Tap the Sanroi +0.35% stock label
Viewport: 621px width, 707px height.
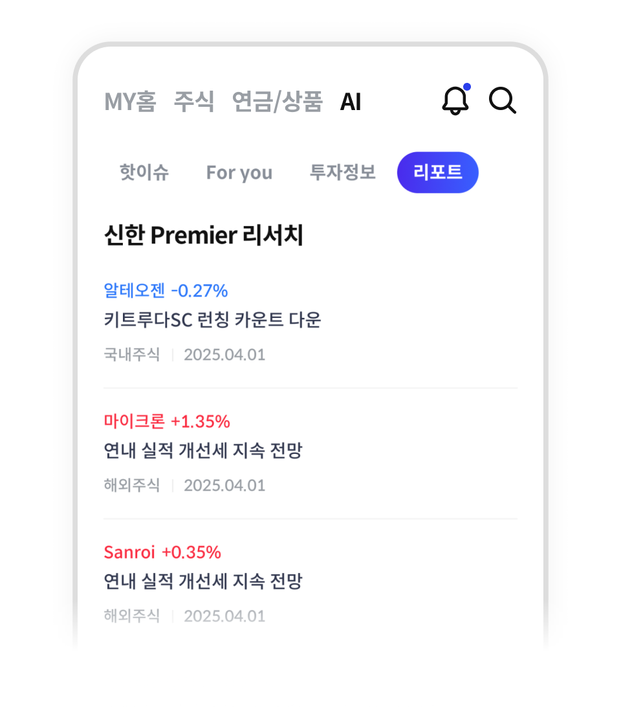(x=162, y=552)
